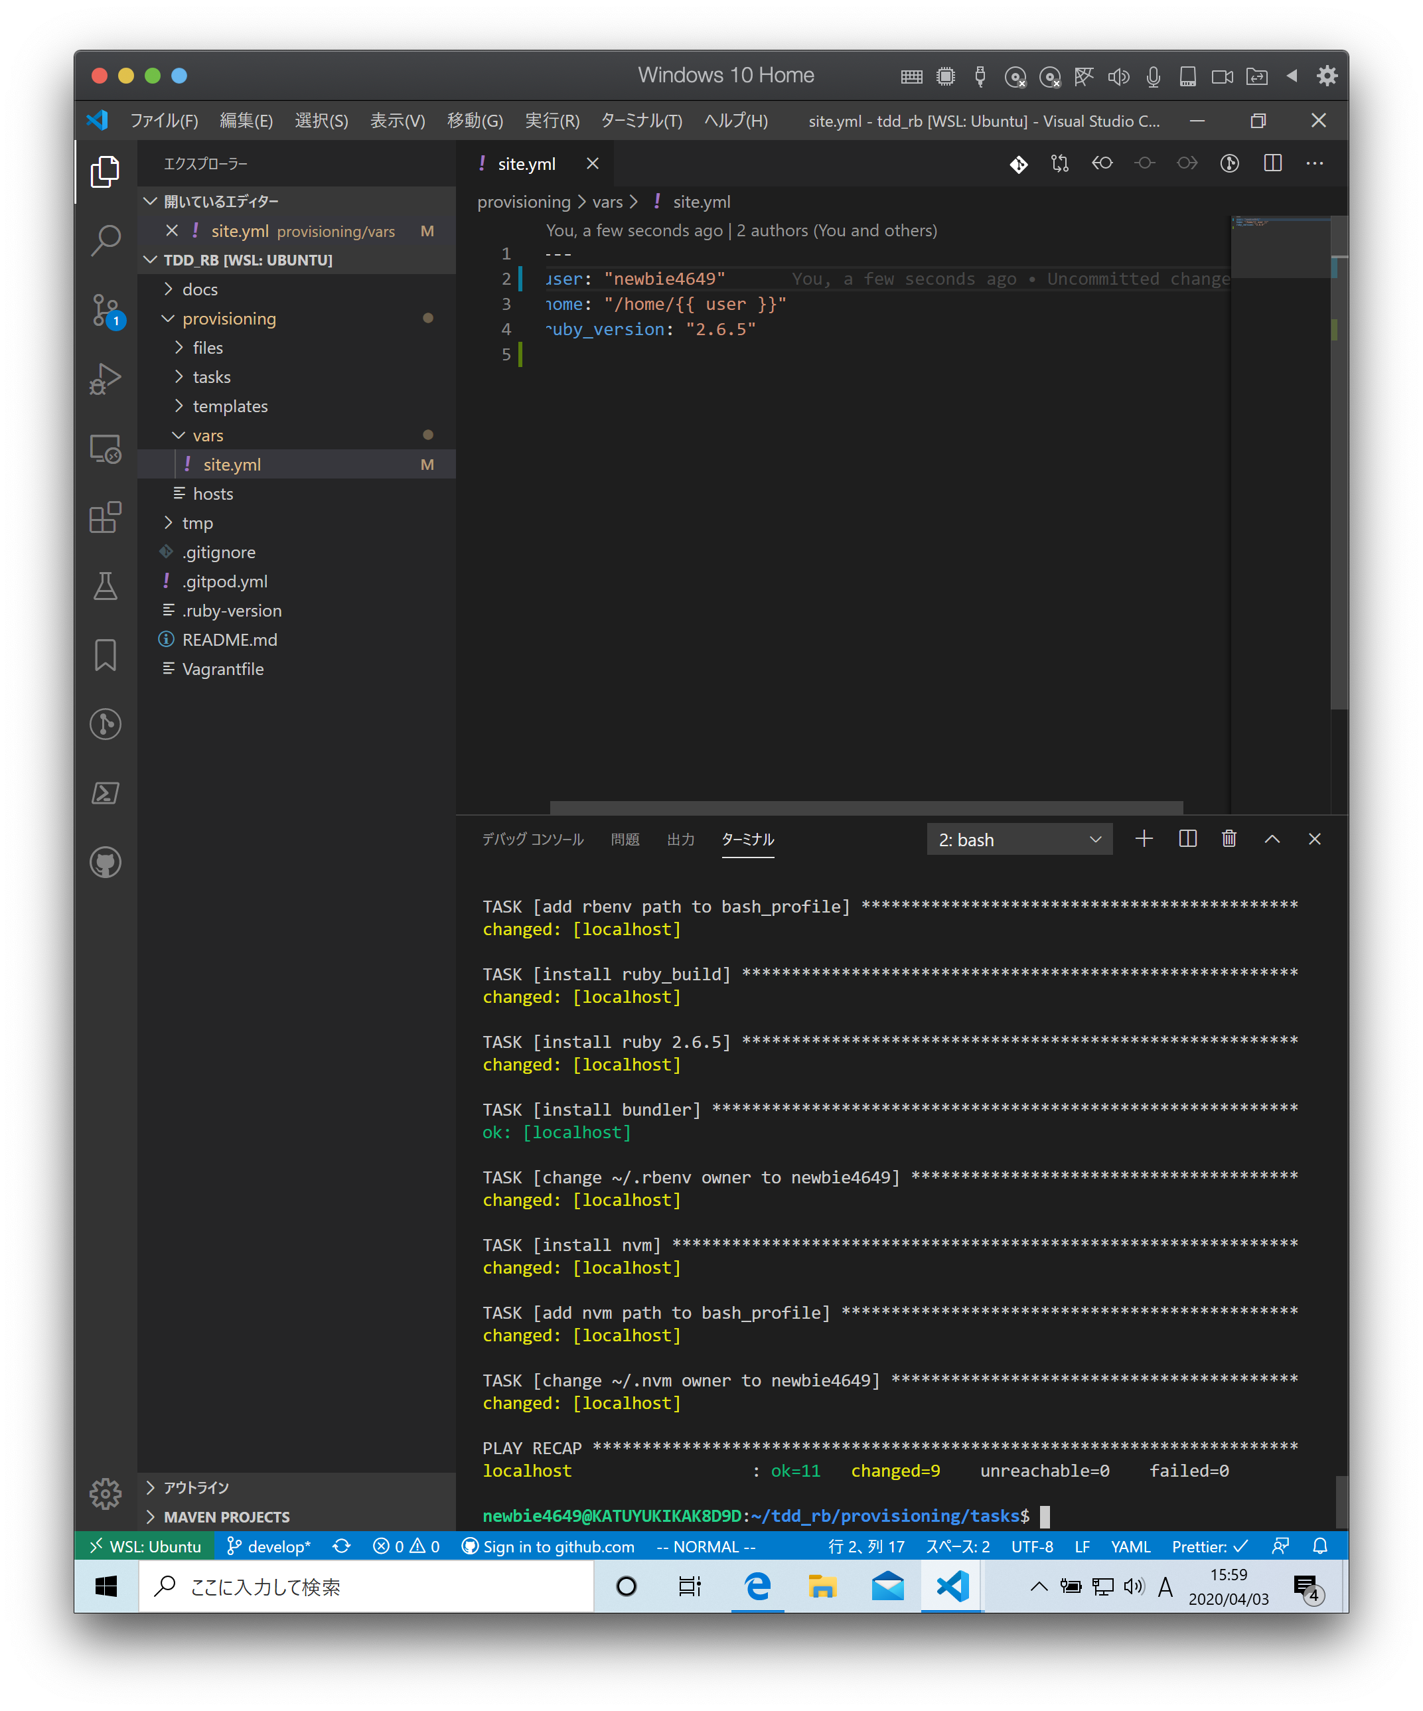Open the Test flask icon view
Image resolution: width=1423 pixels, height=1711 pixels.
point(105,586)
